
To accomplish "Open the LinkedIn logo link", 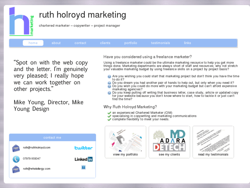I will click(x=84, y=159).
